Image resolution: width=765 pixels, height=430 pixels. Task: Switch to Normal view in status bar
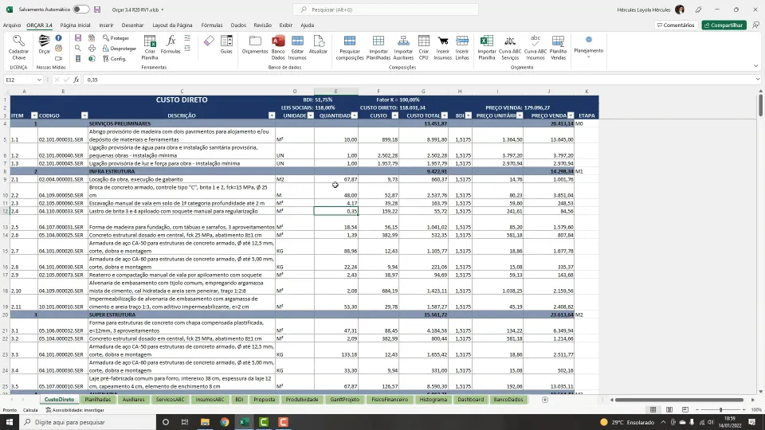click(x=653, y=410)
